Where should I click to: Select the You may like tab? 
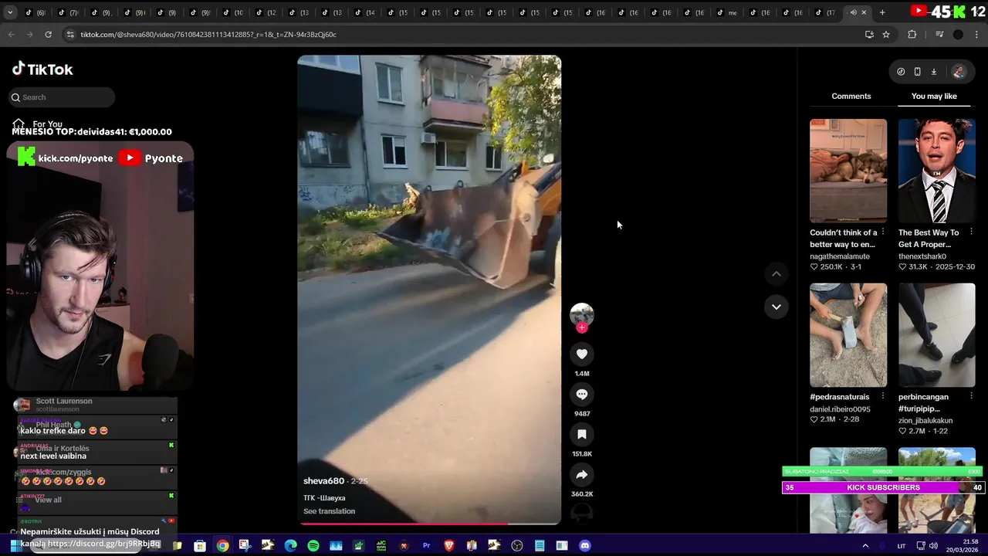coord(934,96)
